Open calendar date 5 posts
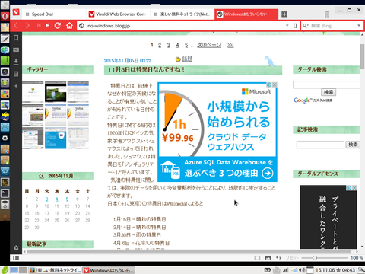Screen dimensions: 365x274 (67, 199)
